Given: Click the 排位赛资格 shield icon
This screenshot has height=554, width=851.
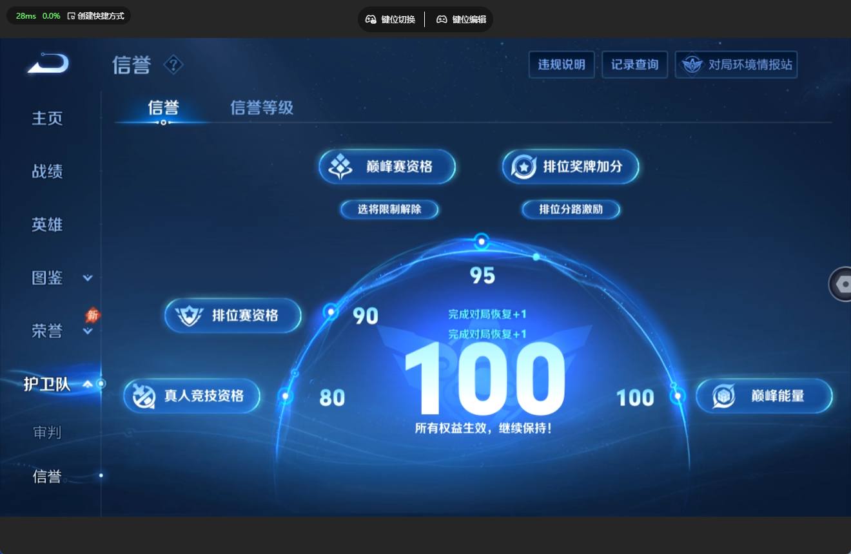Looking at the screenshot, I should (189, 315).
